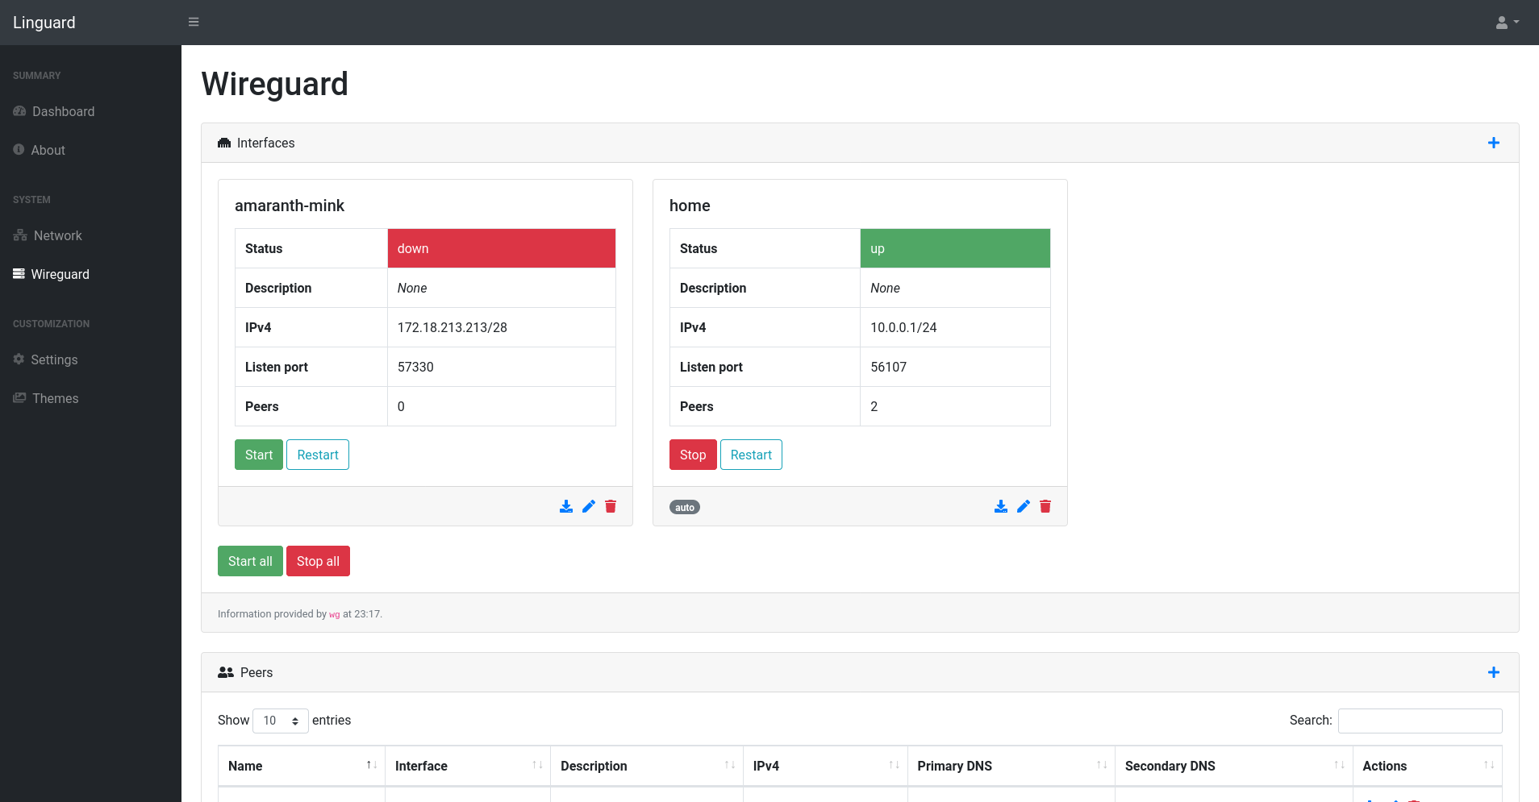Screen dimensions: 1539x802
Task: Start the amaranth-mink interface
Action: [259, 455]
